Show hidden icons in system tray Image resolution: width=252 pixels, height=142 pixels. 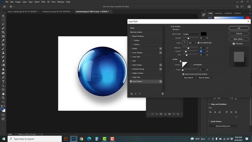(x=209, y=139)
